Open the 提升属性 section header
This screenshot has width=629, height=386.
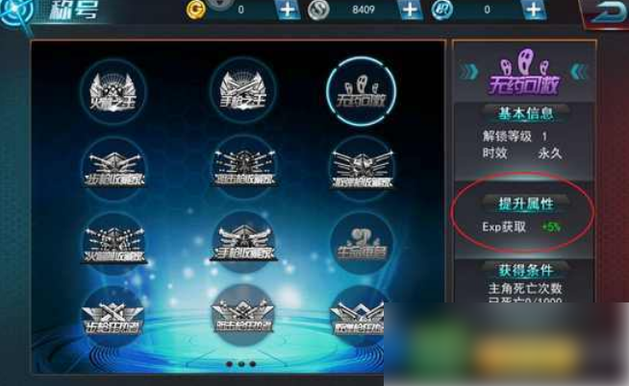(525, 204)
